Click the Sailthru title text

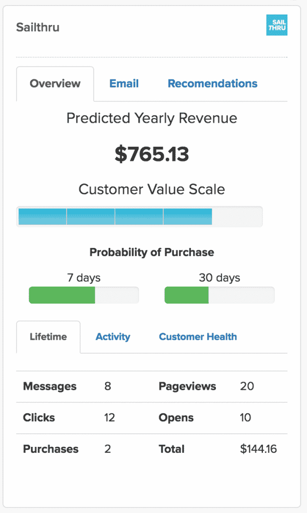point(38,27)
